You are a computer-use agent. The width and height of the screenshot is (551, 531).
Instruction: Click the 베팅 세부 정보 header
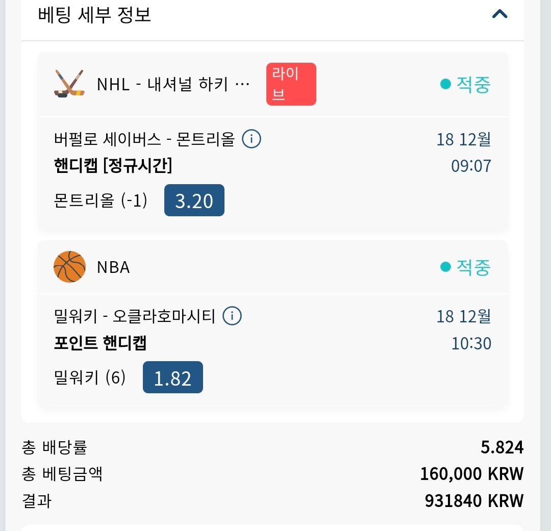(94, 14)
